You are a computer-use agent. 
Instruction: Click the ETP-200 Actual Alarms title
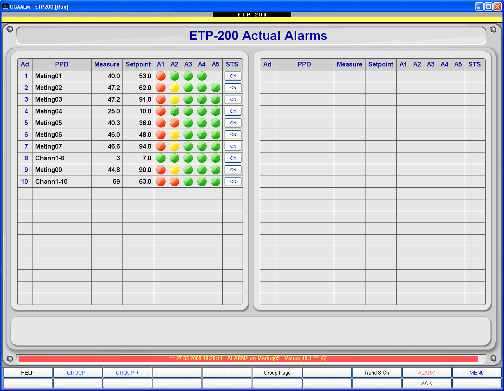coord(258,36)
